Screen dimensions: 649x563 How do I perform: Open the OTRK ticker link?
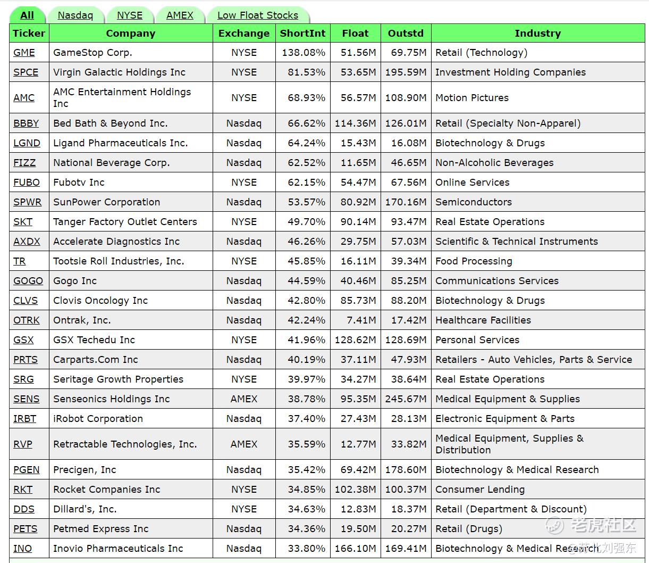[27, 320]
